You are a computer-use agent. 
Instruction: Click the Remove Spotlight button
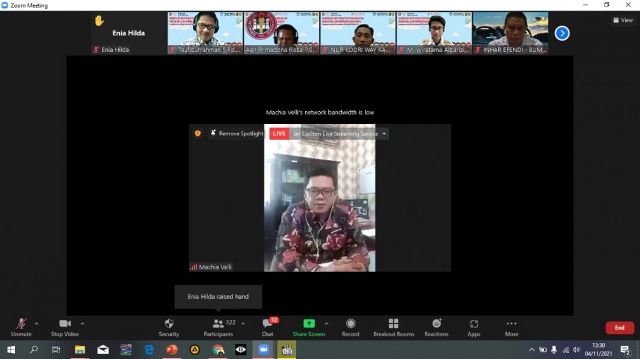click(x=237, y=133)
